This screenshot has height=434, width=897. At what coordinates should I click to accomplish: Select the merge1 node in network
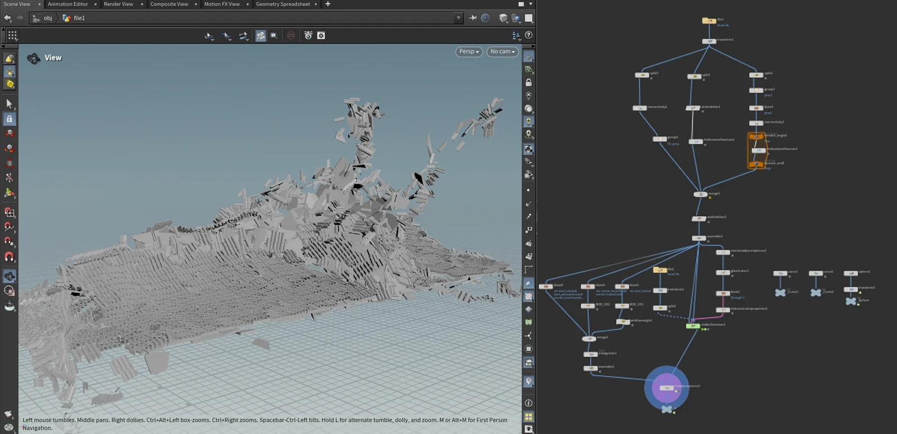700,194
